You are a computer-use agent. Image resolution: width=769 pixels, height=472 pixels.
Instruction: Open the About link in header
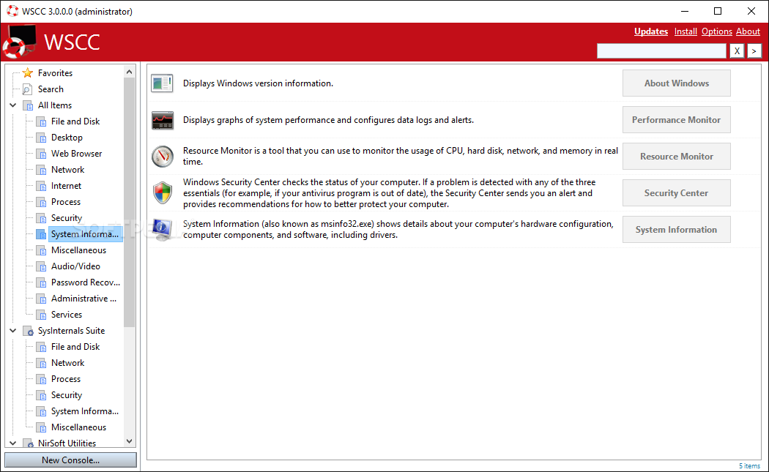[x=748, y=31]
